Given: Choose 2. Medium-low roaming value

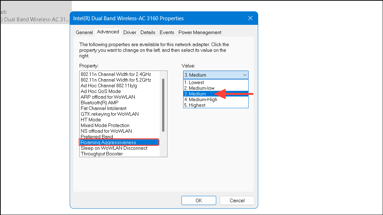Looking at the screenshot, I should 216,88.
